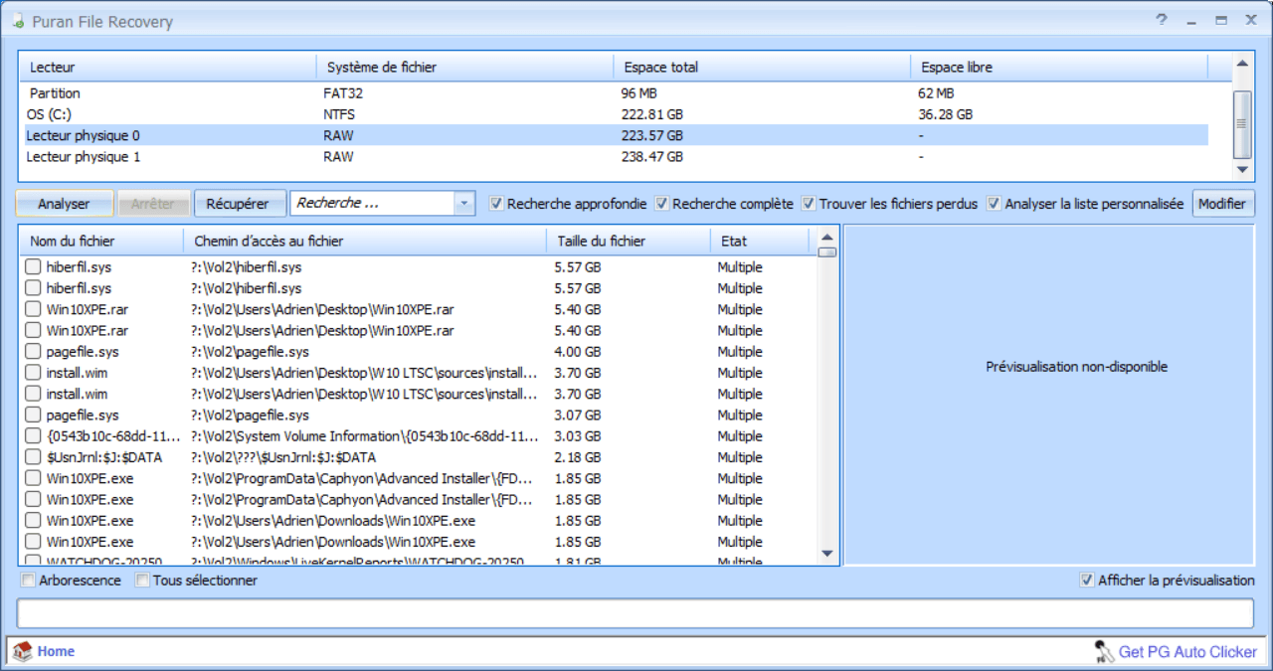
Task: Select the OS (C:) drive row
Action: [x=616, y=114]
